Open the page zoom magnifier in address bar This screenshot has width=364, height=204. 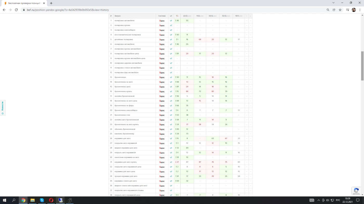click(x=328, y=10)
